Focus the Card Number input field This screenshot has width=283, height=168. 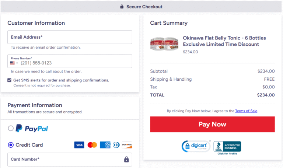(x=70, y=160)
